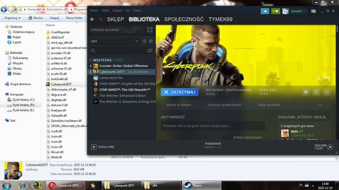Open the BIBLIOTEKA tab
This screenshot has width=339, height=190.
[x=144, y=20]
